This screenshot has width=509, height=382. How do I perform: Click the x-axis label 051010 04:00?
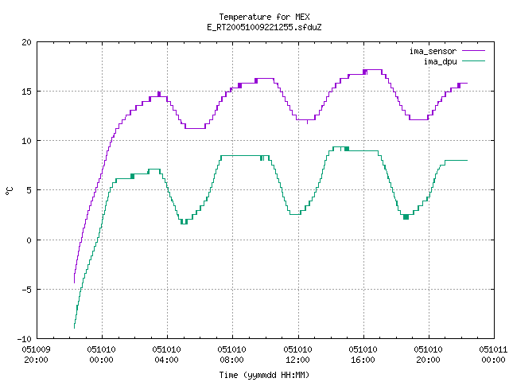[x=167, y=355]
